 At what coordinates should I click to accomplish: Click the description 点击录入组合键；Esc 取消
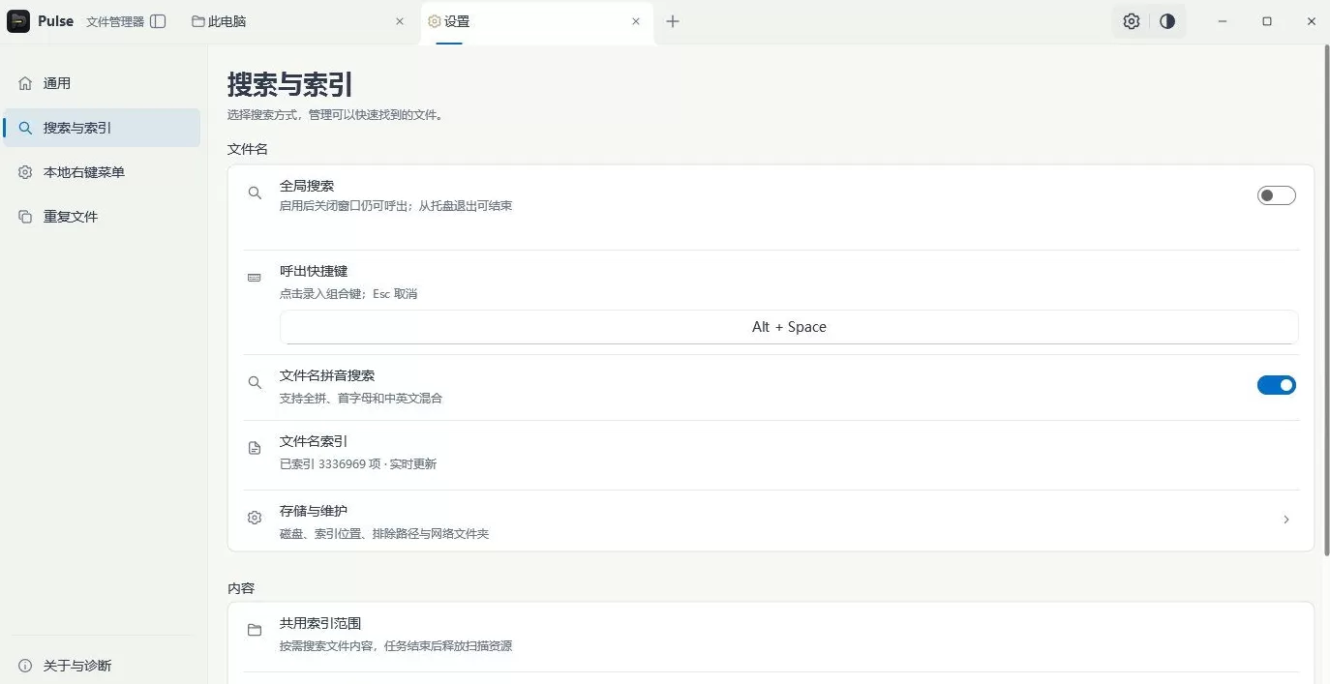click(x=348, y=294)
